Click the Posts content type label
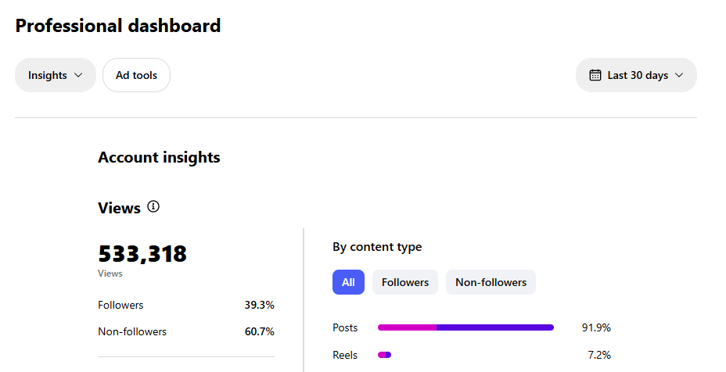 click(x=345, y=327)
